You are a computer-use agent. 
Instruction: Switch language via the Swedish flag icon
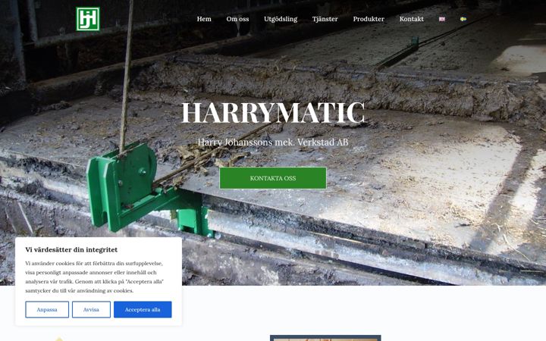pyautogui.click(x=463, y=19)
